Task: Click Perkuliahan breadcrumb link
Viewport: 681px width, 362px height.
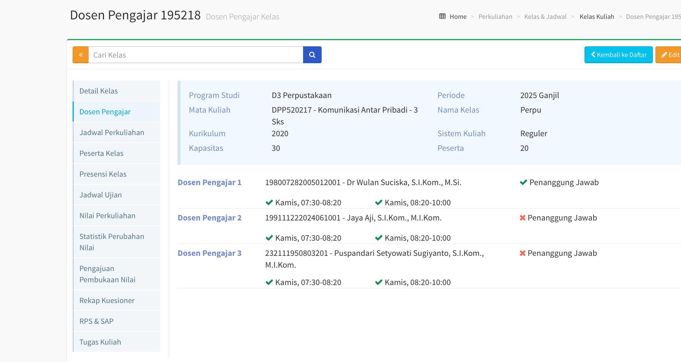Action: [x=495, y=17]
